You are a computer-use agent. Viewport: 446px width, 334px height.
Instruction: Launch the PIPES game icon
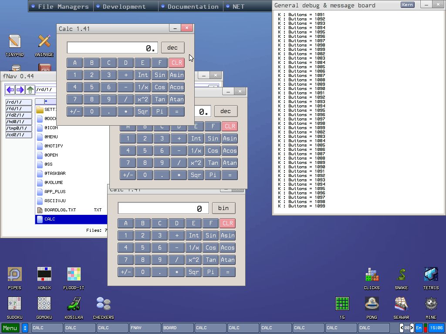[14, 274]
